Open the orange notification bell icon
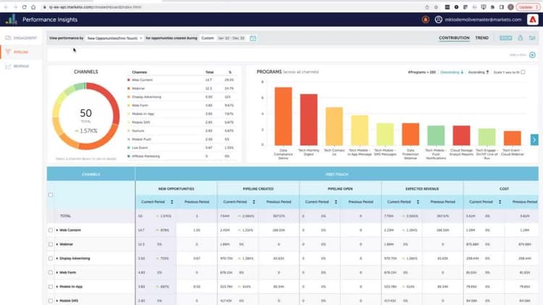Screen dimensions: 543x305 point(426,20)
